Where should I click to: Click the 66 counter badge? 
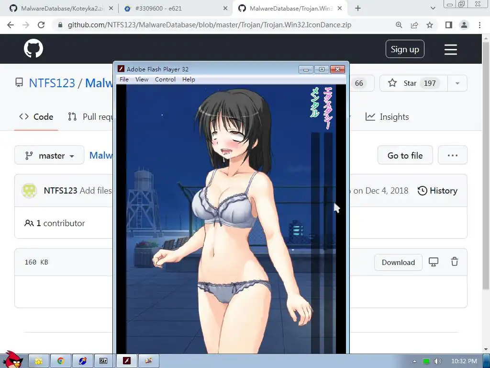coord(359,83)
